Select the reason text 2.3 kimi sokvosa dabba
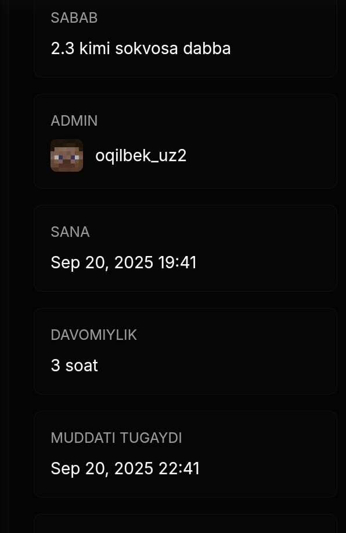The width and height of the screenshot is (346, 533). [x=140, y=48]
